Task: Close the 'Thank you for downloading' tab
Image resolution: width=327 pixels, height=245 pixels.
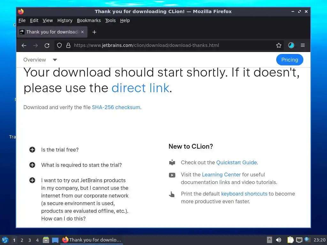Action: [83, 32]
